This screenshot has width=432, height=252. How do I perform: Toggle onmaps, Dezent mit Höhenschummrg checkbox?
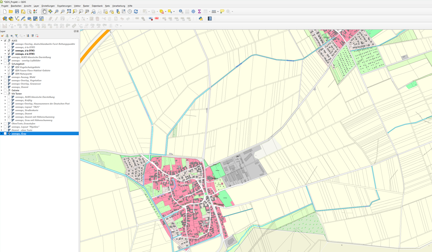click(x=9, y=117)
